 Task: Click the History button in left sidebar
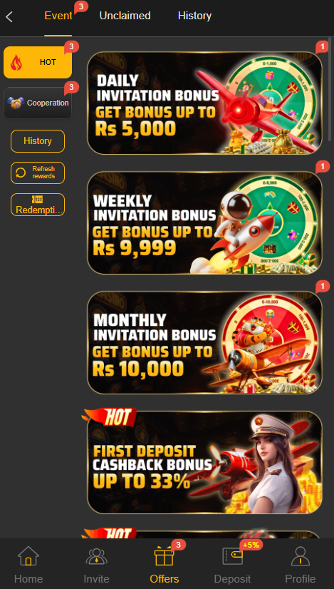38,141
